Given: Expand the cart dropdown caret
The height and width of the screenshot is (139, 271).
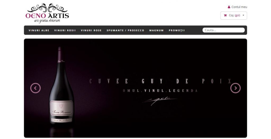Looking at the screenshot, I should click(243, 15).
